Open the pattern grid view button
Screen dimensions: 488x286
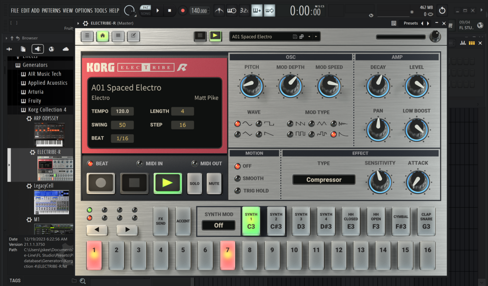coord(118,36)
